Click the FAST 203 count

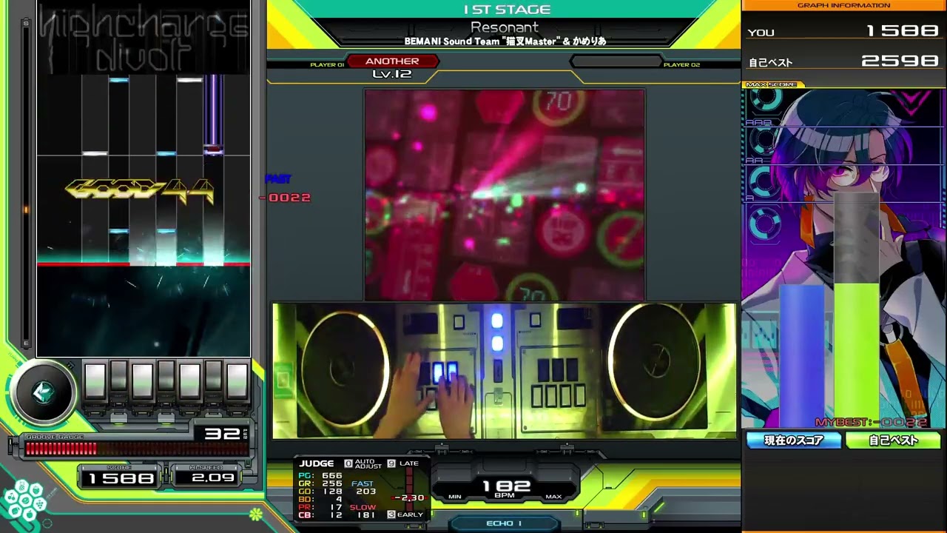(364, 488)
